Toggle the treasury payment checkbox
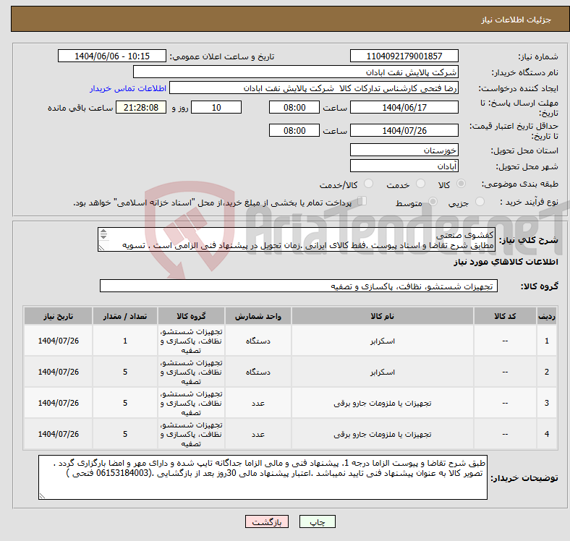Viewport: 570px width, 541px height. [x=362, y=203]
